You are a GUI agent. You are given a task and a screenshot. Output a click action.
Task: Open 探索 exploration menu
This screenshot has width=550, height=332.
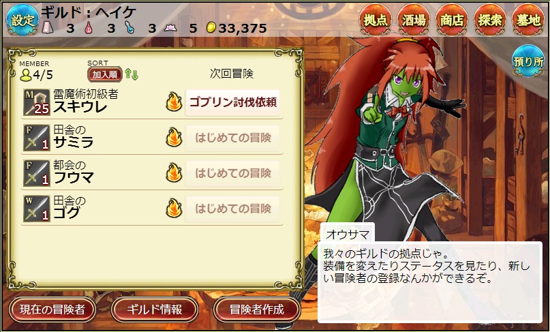point(490,20)
